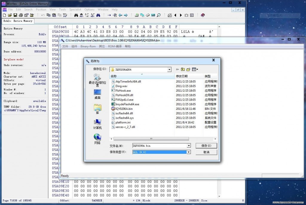Click WinHex New file toolbar icon

pos(4,15)
